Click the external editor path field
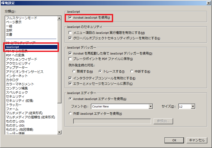Viewport: 212px width, 148px height. (112, 121)
